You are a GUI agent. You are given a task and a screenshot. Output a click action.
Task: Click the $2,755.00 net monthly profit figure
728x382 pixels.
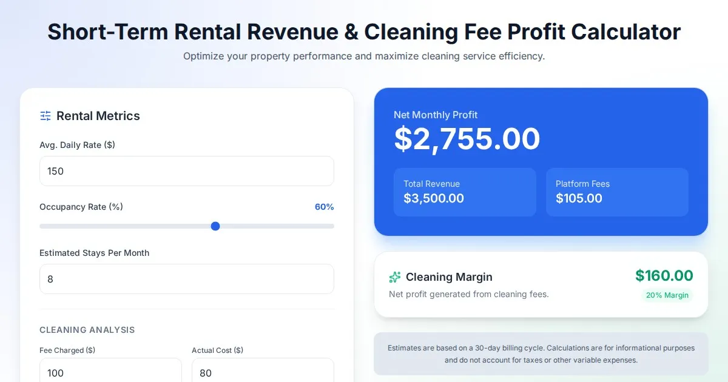(x=467, y=139)
